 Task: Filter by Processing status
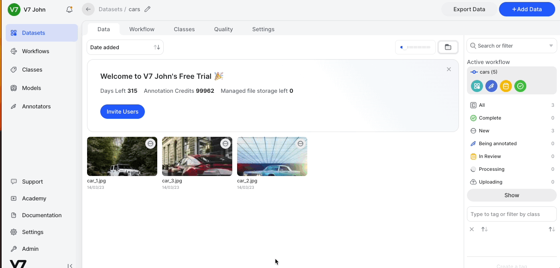[x=512, y=169]
